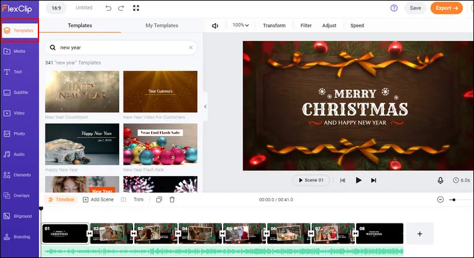The image size is (474, 258).
Task: Select scene 05 with Santa in timeline
Action: click(x=245, y=233)
